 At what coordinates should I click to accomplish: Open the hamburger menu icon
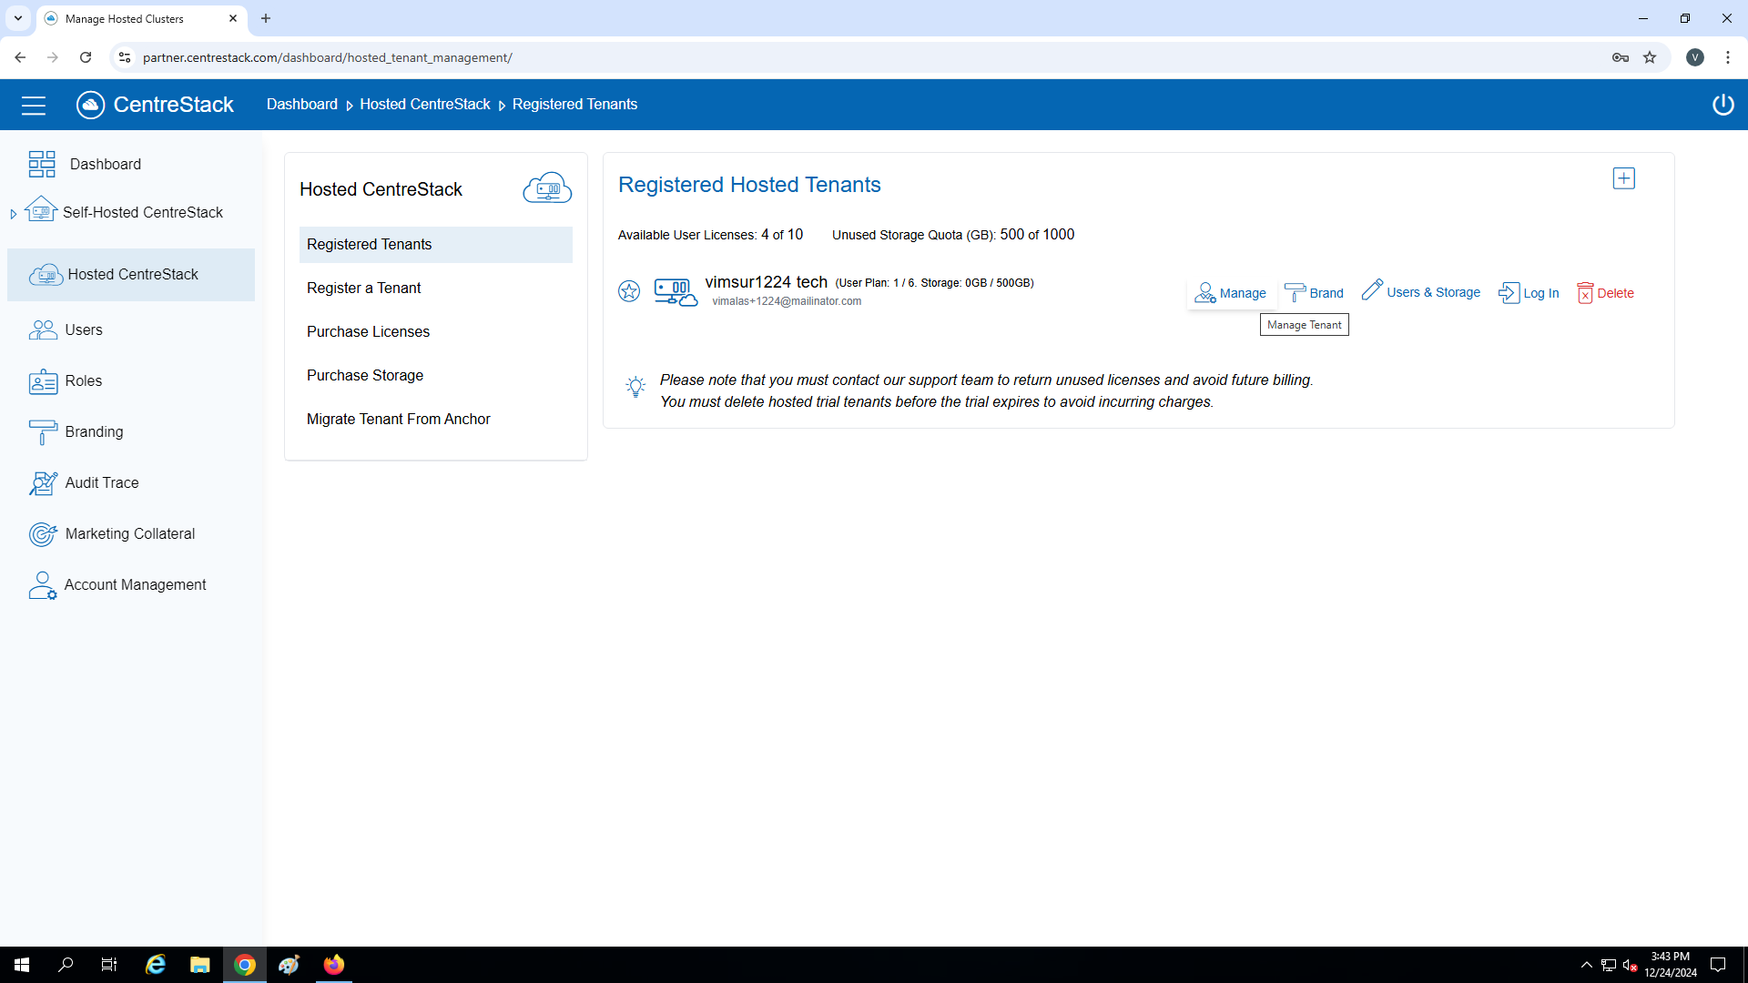pyautogui.click(x=34, y=106)
